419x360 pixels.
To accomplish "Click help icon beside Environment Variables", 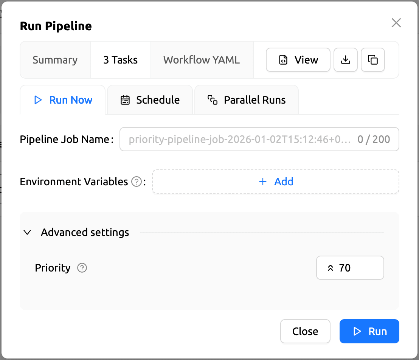I will point(136,182).
